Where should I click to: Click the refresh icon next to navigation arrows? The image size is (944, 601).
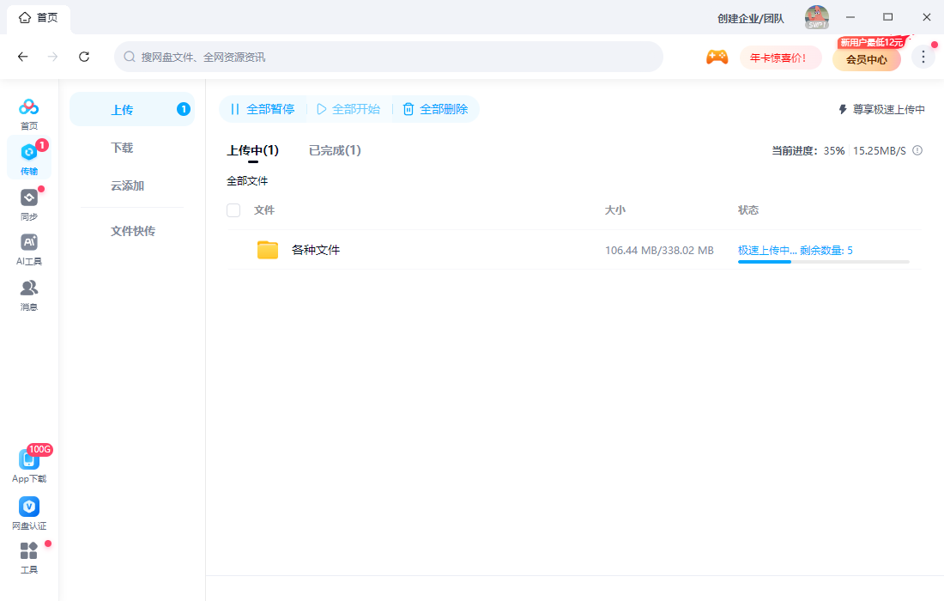click(83, 56)
